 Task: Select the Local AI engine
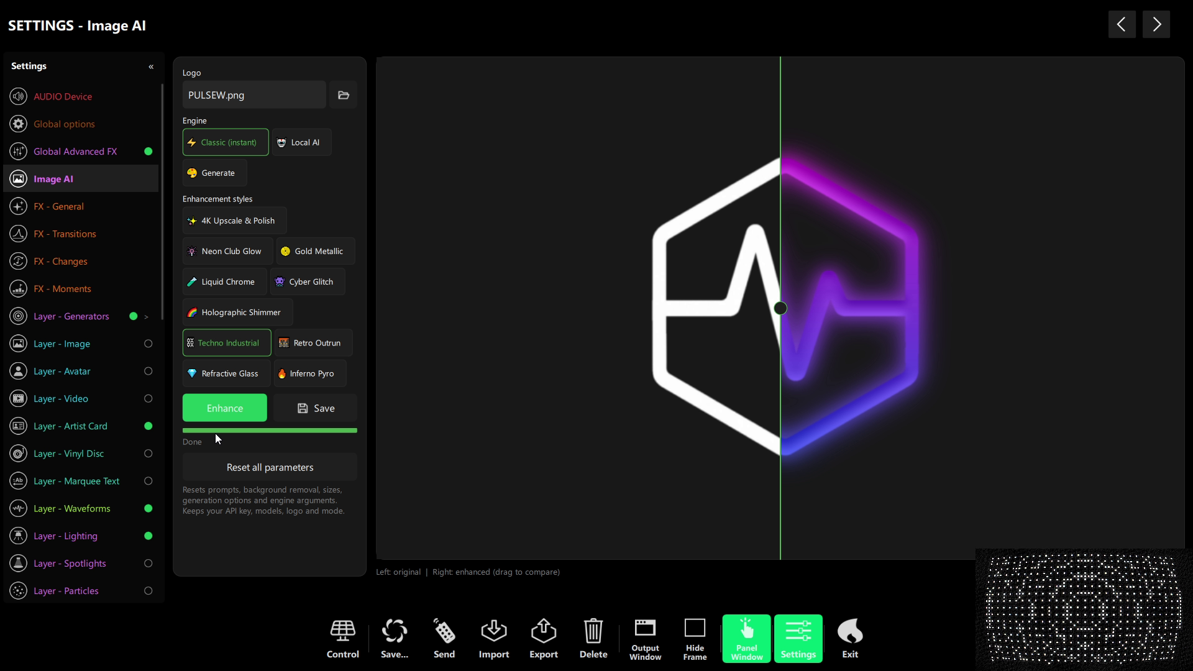tap(301, 142)
